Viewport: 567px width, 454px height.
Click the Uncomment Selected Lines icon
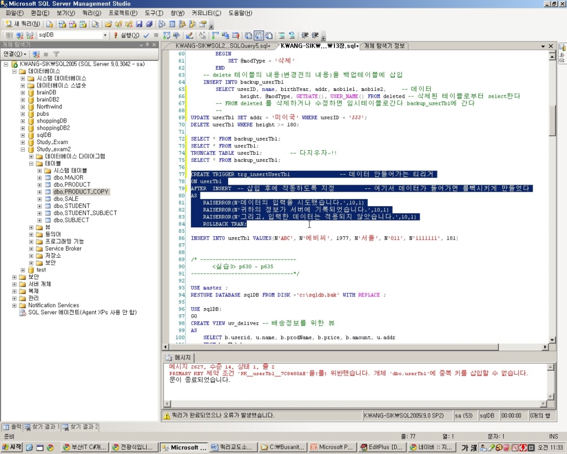pyautogui.click(x=291, y=35)
